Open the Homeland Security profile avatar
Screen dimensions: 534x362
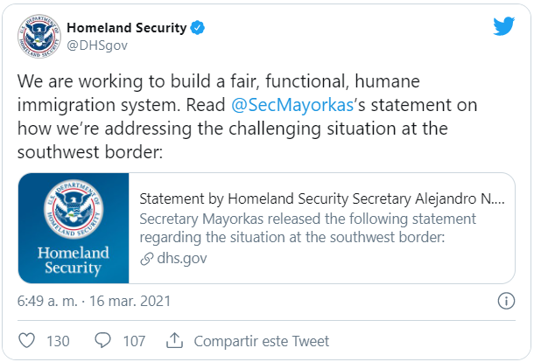coord(39,36)
